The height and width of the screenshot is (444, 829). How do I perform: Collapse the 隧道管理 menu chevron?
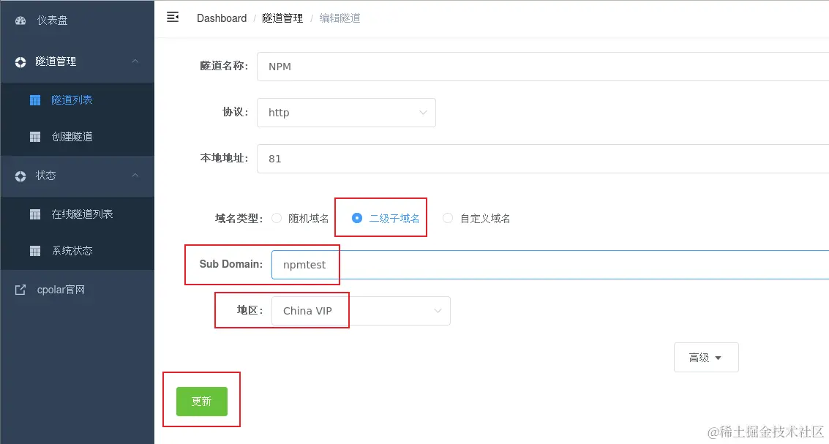pos(135,61)
